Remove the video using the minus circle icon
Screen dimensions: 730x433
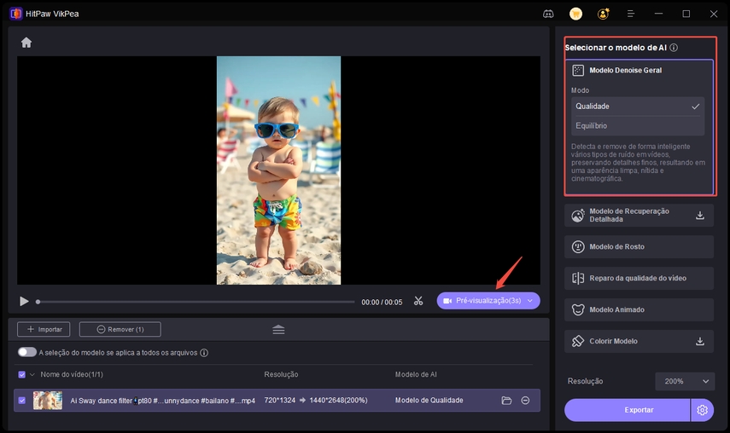(525, 400)
